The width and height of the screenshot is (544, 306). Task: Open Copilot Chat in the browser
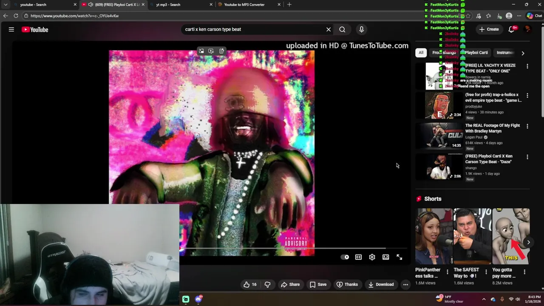tap(534, 16)
